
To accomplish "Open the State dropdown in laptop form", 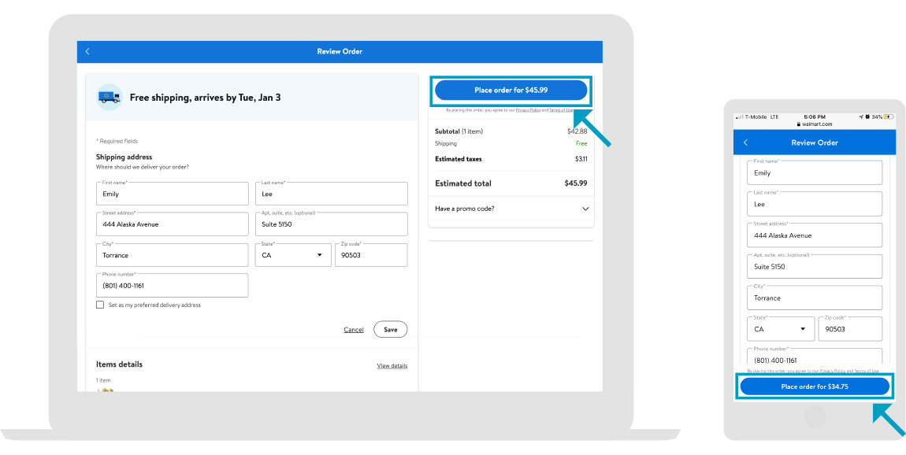I will (x=293, y=255).
